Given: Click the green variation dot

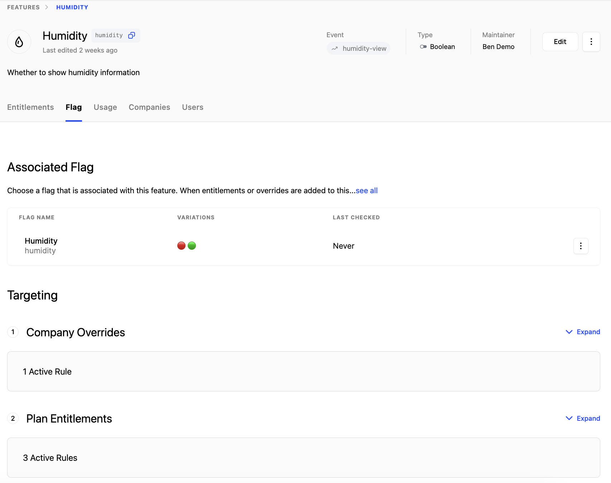Looking at the screenshot, I should click(192, 246).
